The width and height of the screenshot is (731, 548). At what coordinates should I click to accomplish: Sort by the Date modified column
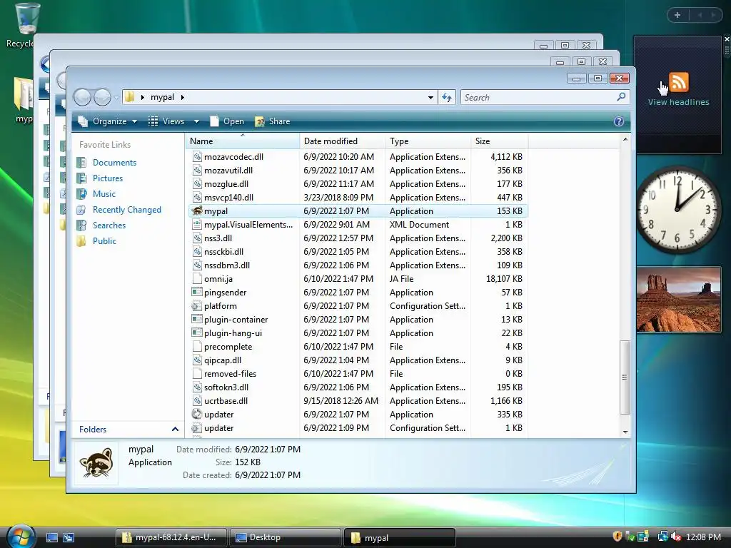[x=343, y=141]
